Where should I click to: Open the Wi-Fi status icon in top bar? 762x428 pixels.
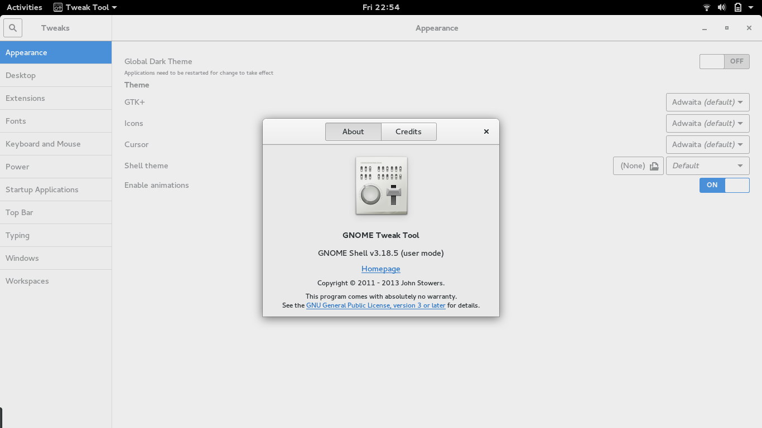[707, 7]
